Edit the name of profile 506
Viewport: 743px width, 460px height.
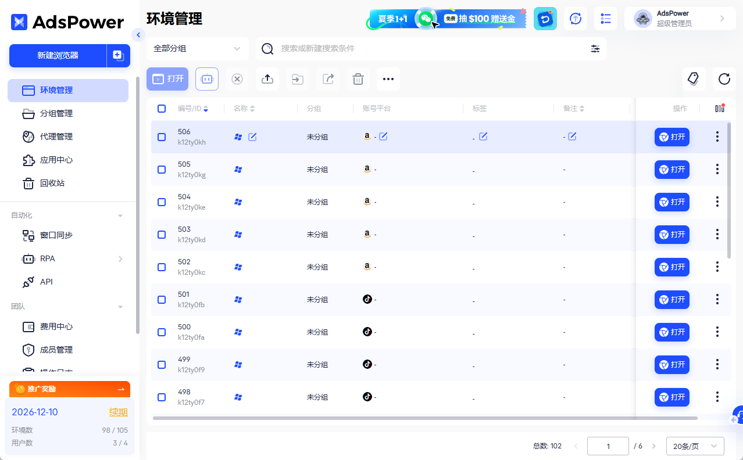252,137
